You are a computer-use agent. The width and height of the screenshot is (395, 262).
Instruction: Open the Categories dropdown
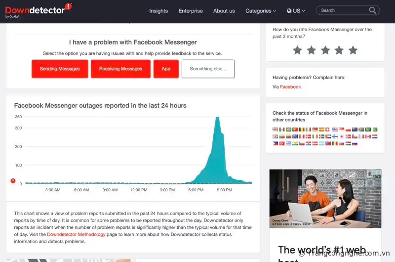[261, 11]
